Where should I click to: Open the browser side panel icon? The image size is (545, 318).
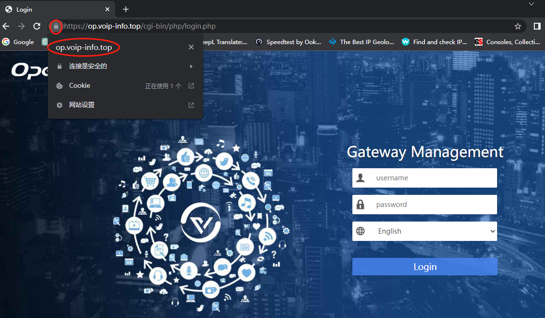[x=537, y=26]
